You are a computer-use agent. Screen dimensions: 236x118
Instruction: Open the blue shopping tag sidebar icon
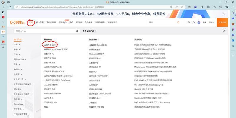pos(233,18)
